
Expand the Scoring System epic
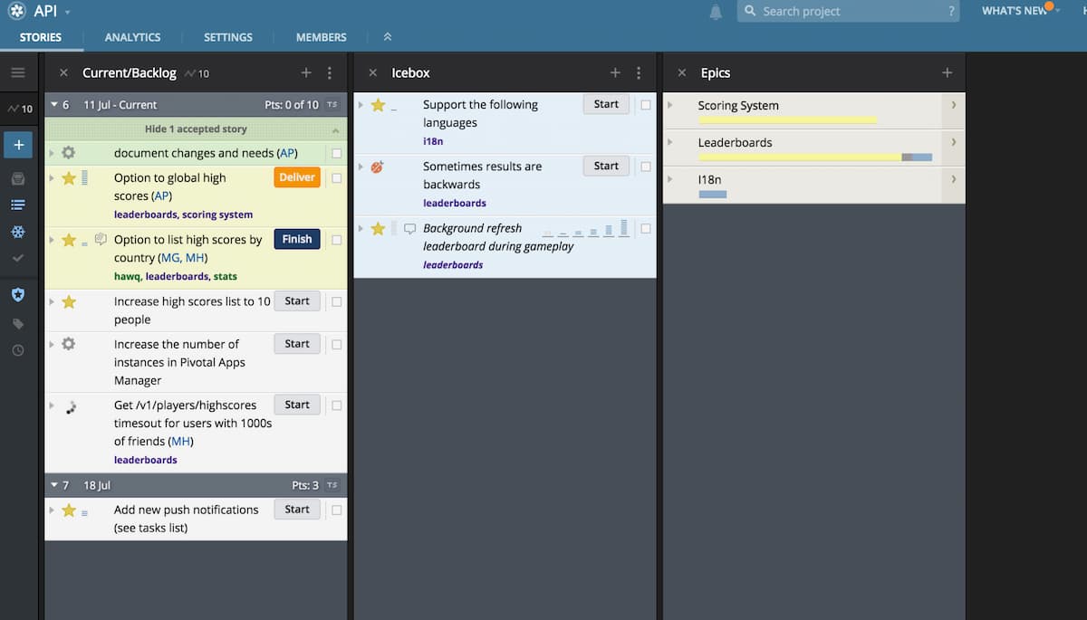[x=670, y=105]
